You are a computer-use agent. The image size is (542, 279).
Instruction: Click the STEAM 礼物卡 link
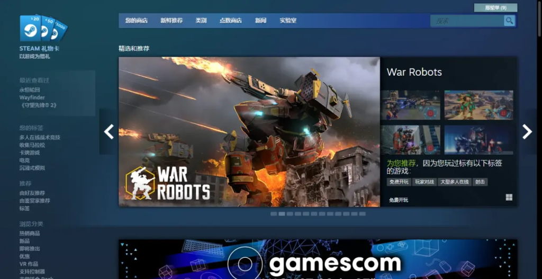tap(39, 48)
